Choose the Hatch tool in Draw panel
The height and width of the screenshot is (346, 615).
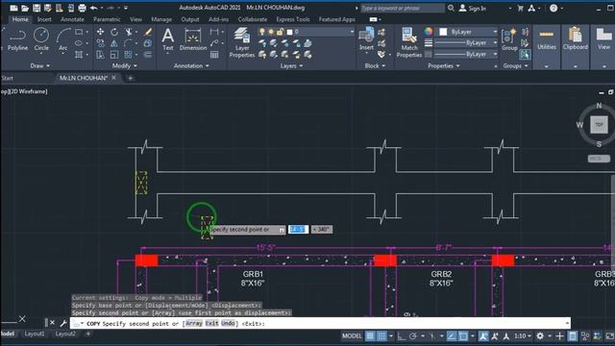point(79,55)
